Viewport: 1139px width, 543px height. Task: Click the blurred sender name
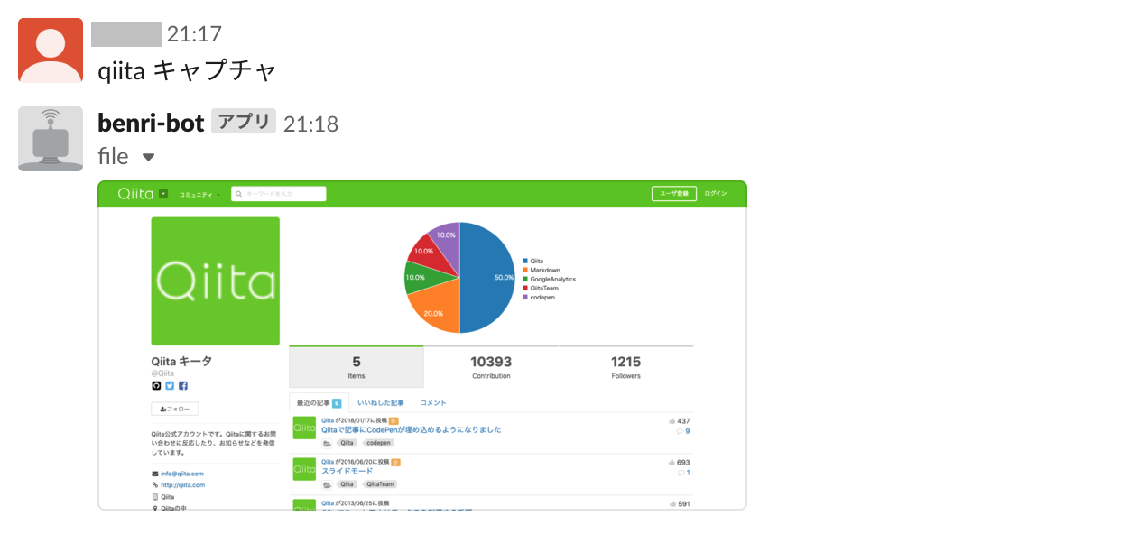coord(126,34)
